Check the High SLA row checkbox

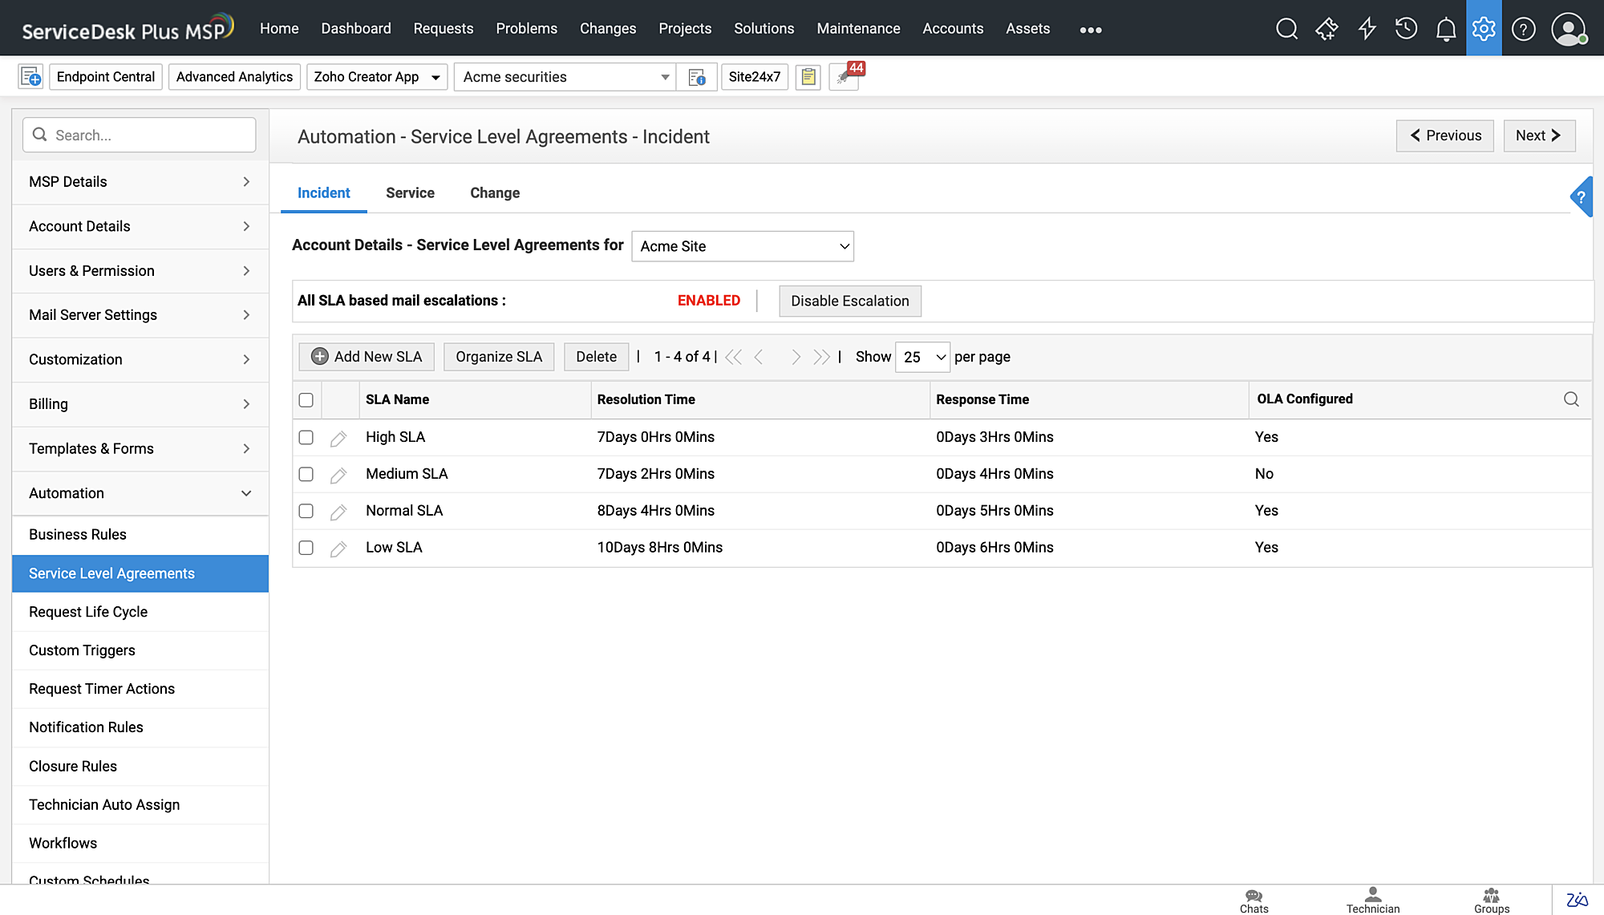[x=306, y=437]
